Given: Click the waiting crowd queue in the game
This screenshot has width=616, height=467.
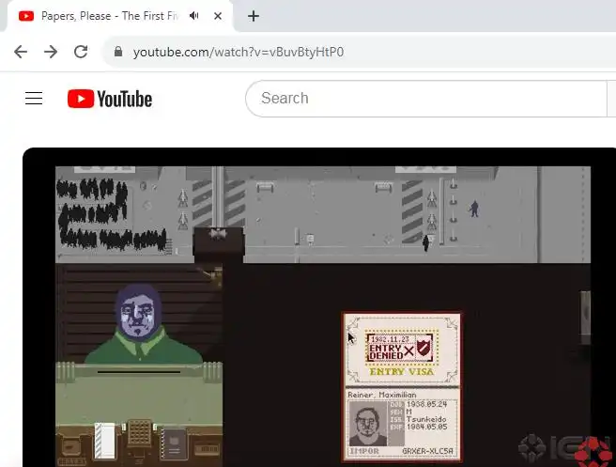Looking at the screenshot, I should [x=111, y=214].
